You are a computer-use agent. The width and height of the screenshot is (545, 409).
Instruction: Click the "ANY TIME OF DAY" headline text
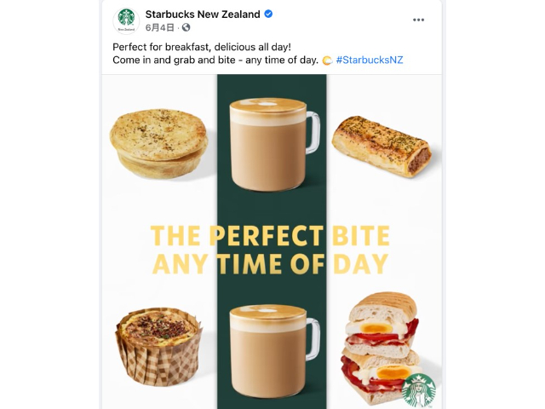coord(270,264)
